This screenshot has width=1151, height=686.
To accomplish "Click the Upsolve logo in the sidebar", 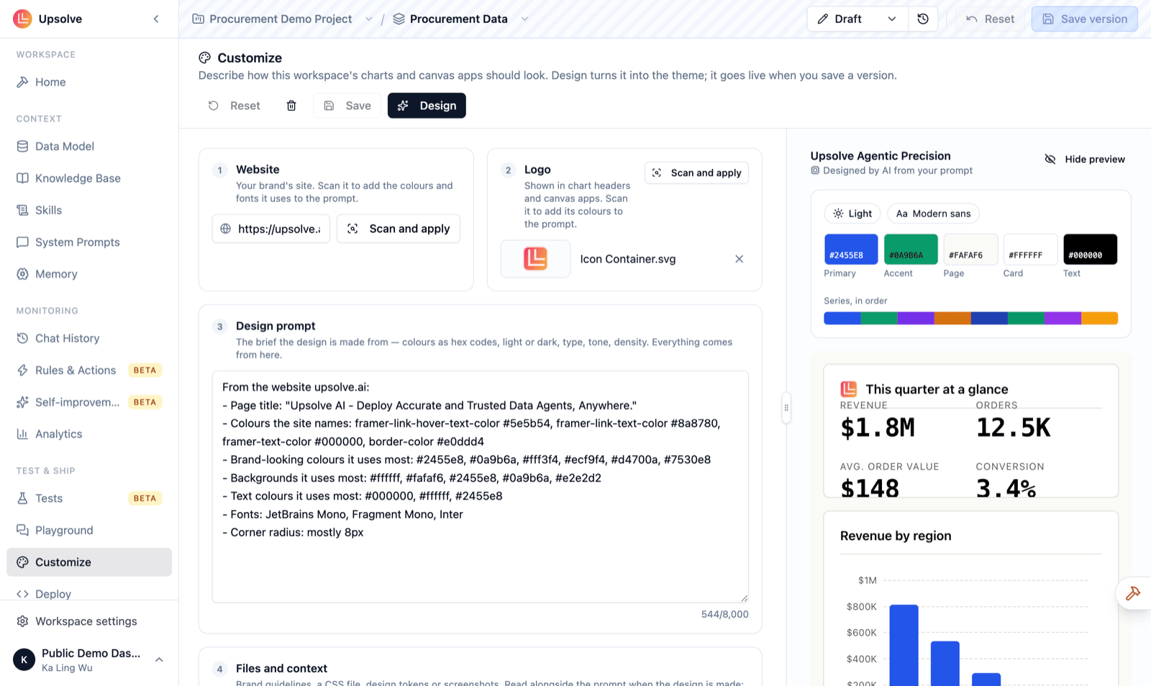I will click(22, 19).
